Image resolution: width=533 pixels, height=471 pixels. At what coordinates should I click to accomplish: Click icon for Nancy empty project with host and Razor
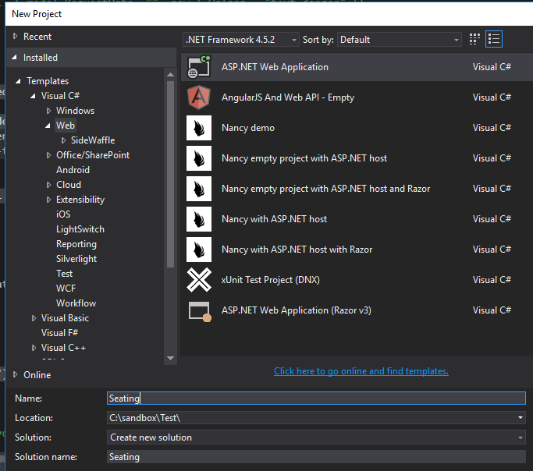coord(199,189)
